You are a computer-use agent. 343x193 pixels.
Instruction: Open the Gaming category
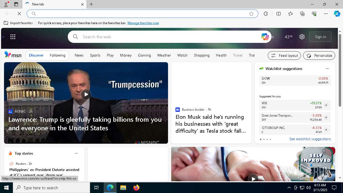(x=144, y=55)
